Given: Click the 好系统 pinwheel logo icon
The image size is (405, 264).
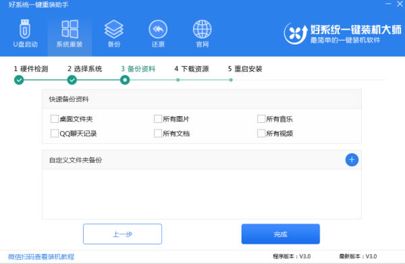Looking at the screenshot, I should 296,34.
